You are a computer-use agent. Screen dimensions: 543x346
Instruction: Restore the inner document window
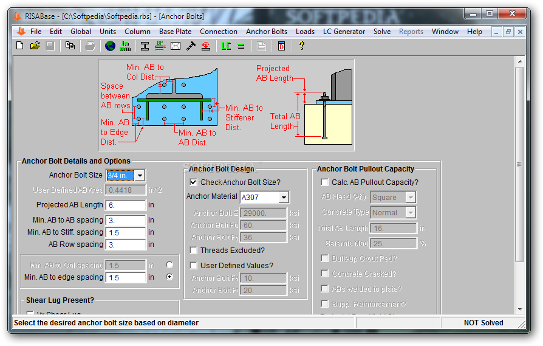click(x=508, y=32)
